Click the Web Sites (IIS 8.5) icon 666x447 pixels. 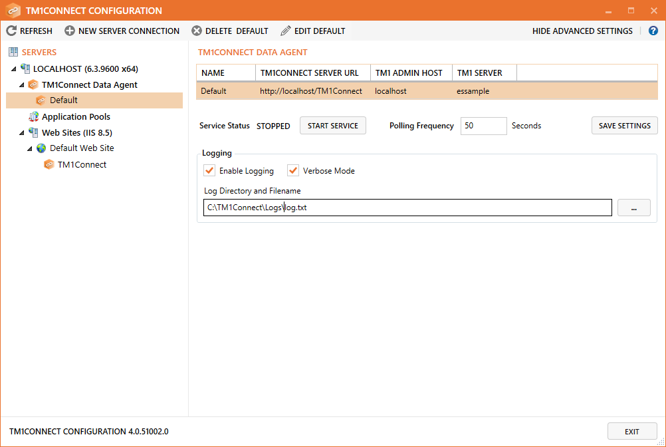(33, 132)
